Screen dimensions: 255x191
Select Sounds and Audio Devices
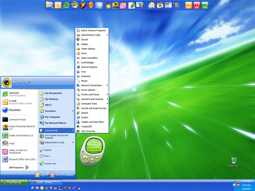pos(93,108)
